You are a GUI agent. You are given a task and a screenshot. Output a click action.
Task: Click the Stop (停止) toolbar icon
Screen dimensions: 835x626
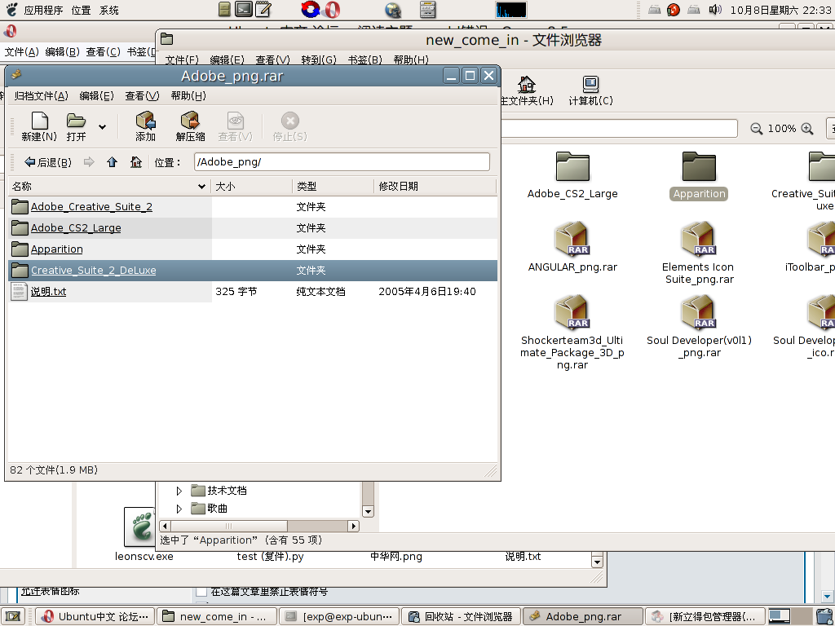coord(289,126)
